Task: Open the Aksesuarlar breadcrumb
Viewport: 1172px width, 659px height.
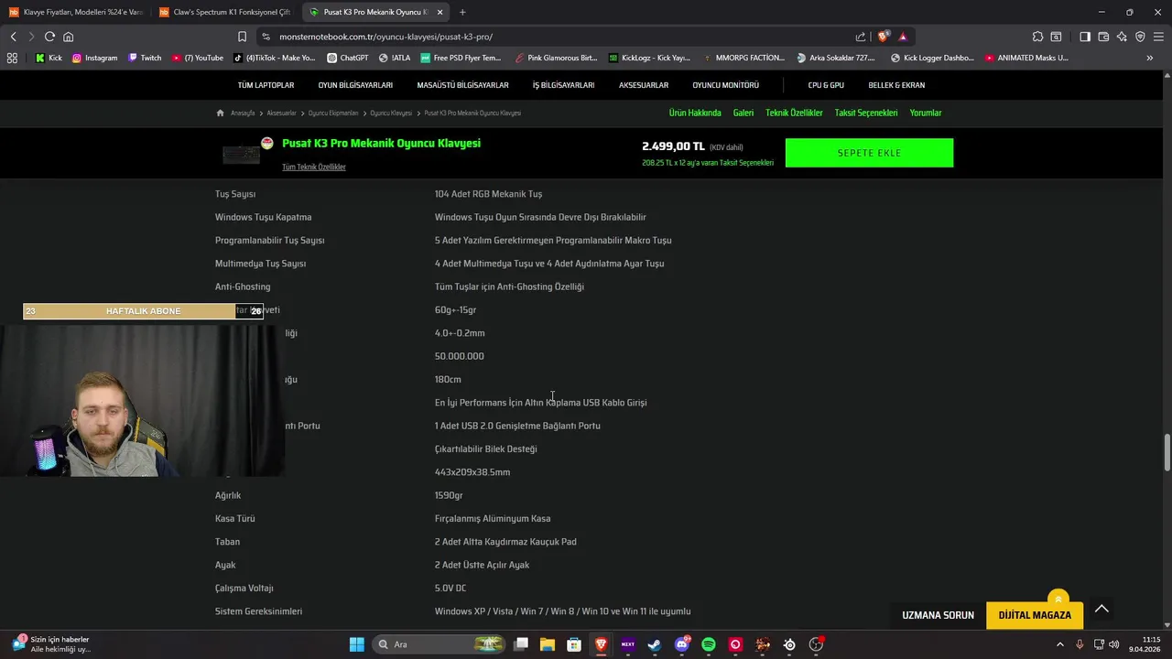Action: (281, 113)
